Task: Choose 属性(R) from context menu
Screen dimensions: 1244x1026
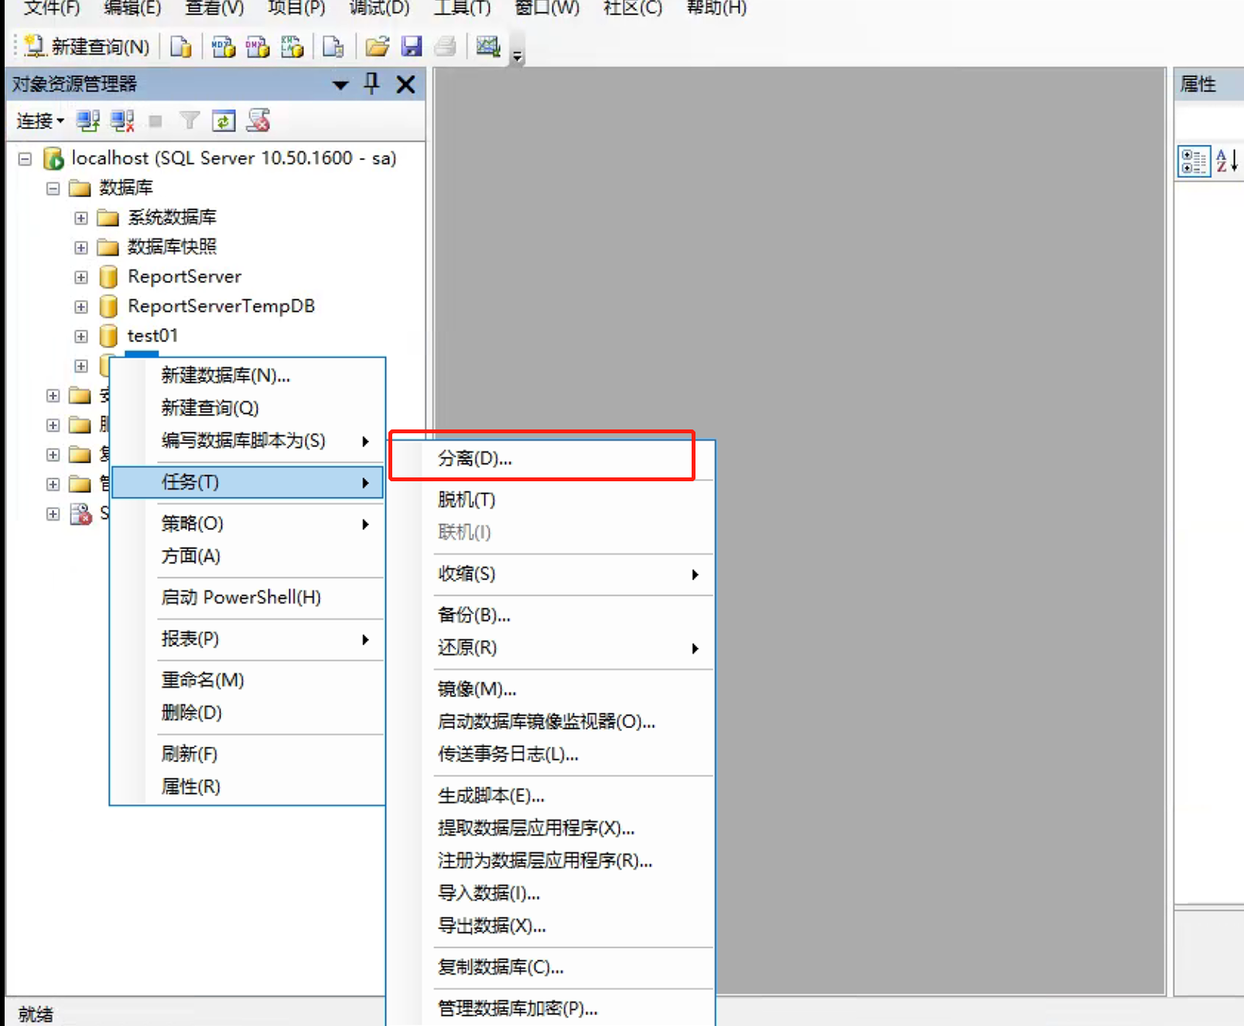Action: (x=248, y=787)
